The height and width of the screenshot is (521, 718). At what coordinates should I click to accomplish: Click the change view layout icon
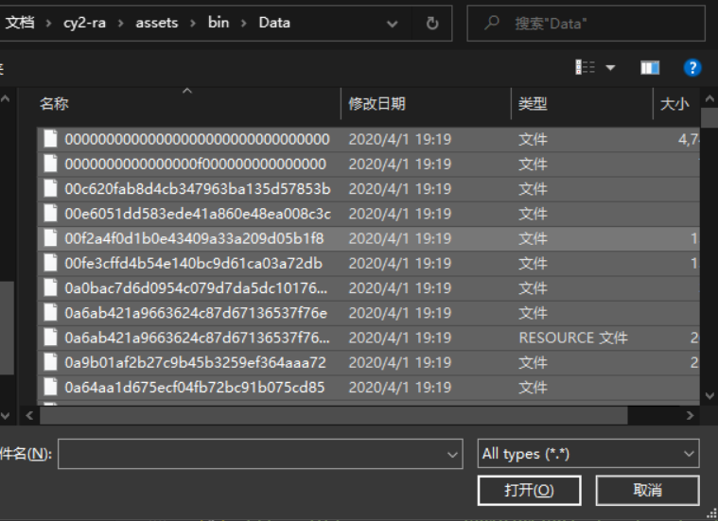pos(585,67)
